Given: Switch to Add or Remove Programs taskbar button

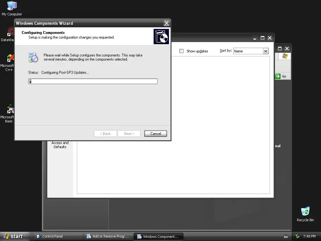Looking at the screenshot, I should tap(108, 236).
